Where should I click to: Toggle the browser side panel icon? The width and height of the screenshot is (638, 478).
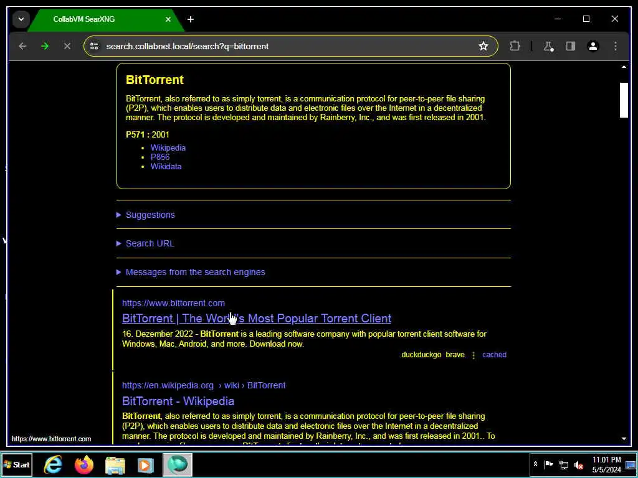571,46
